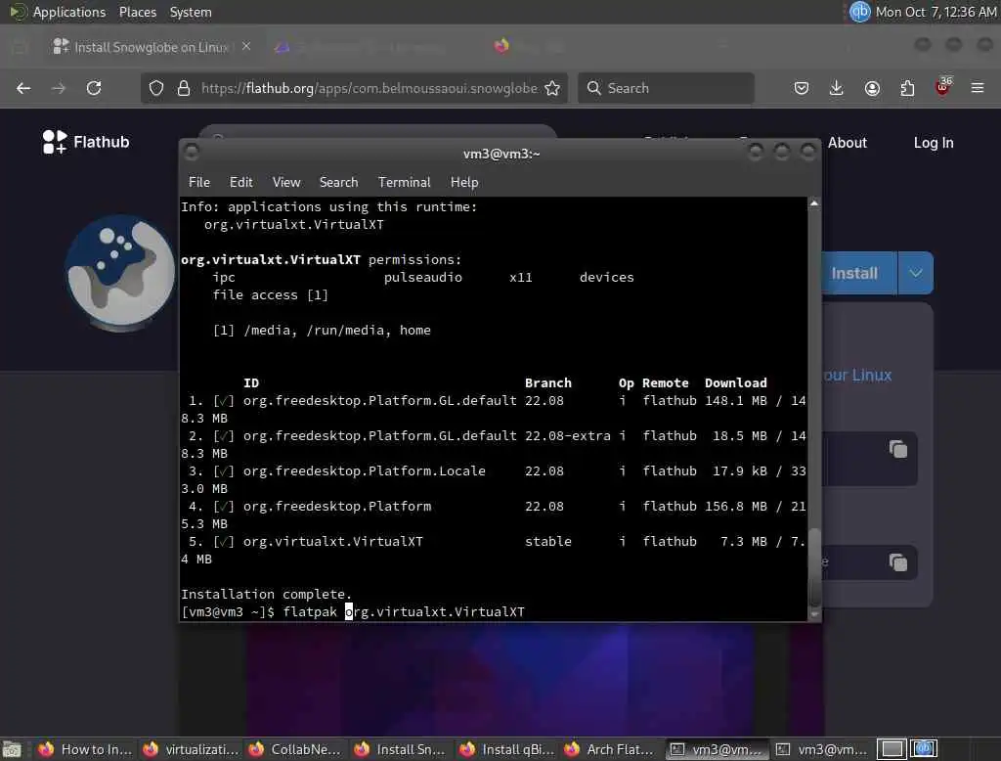This screenshot has width=1001, height=761.
Task: Open the extensions puzzle icon
Action: (x=907, y=88)
